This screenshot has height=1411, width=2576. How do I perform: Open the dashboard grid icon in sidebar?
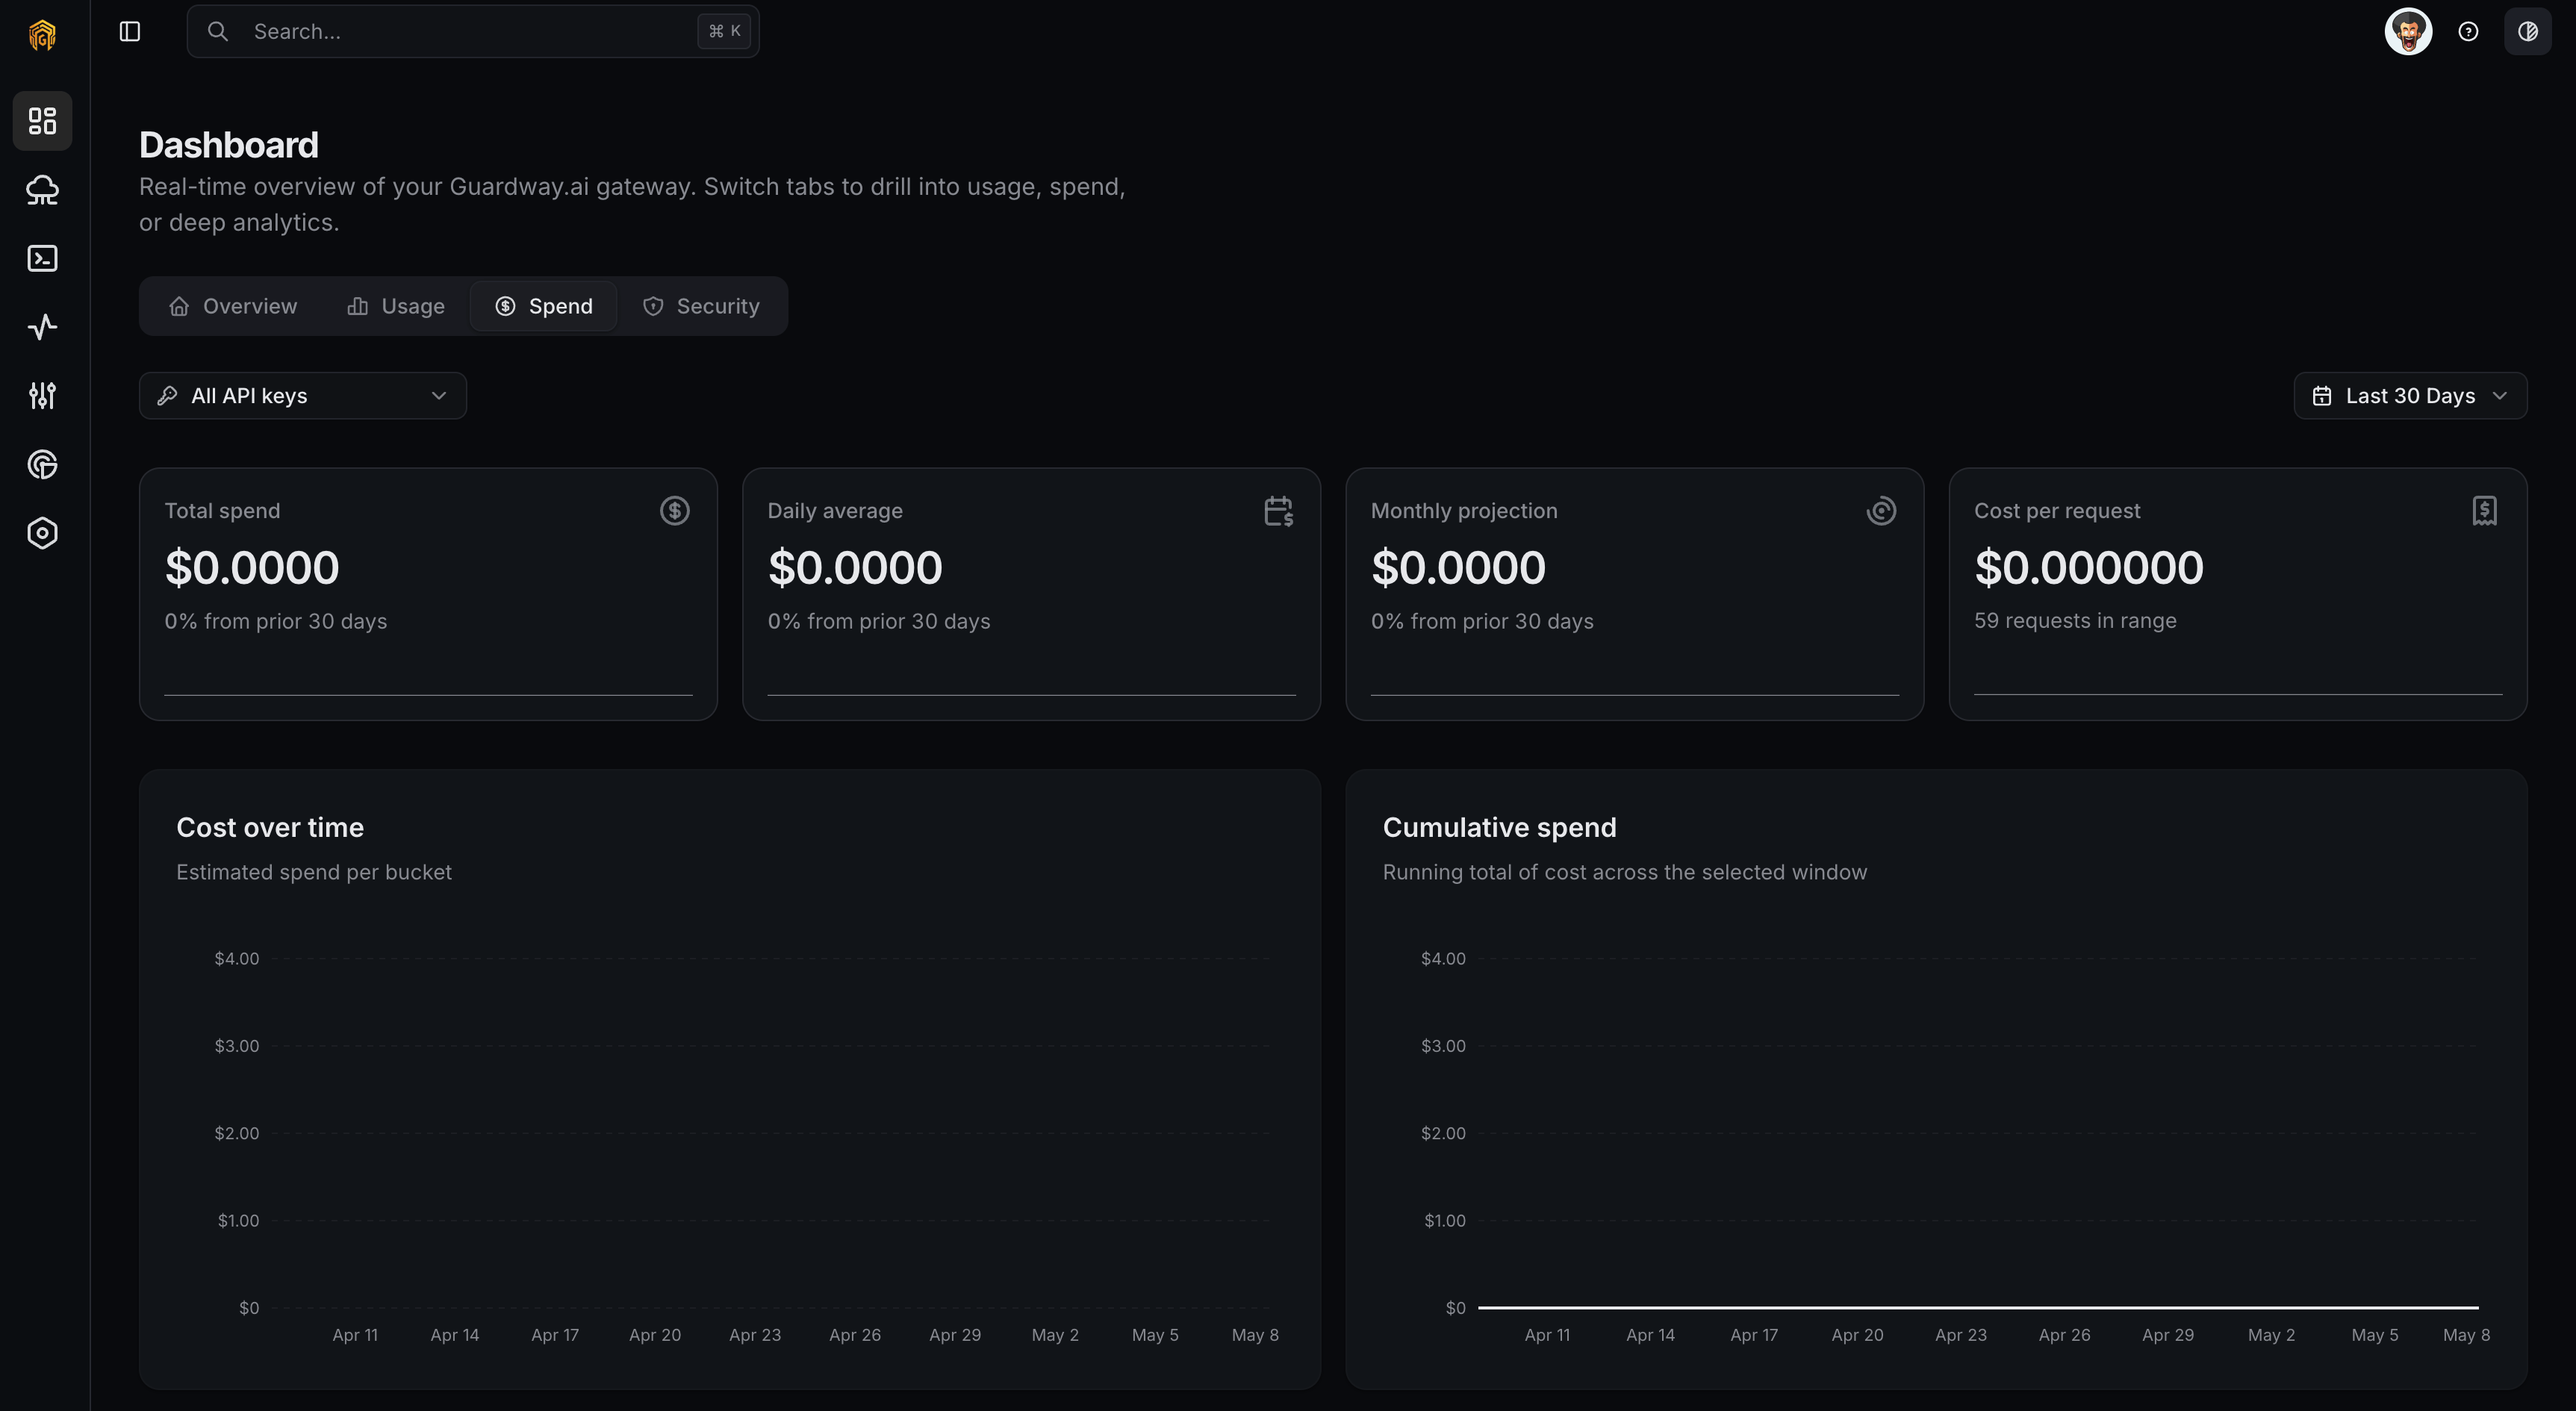pos(42,121)
